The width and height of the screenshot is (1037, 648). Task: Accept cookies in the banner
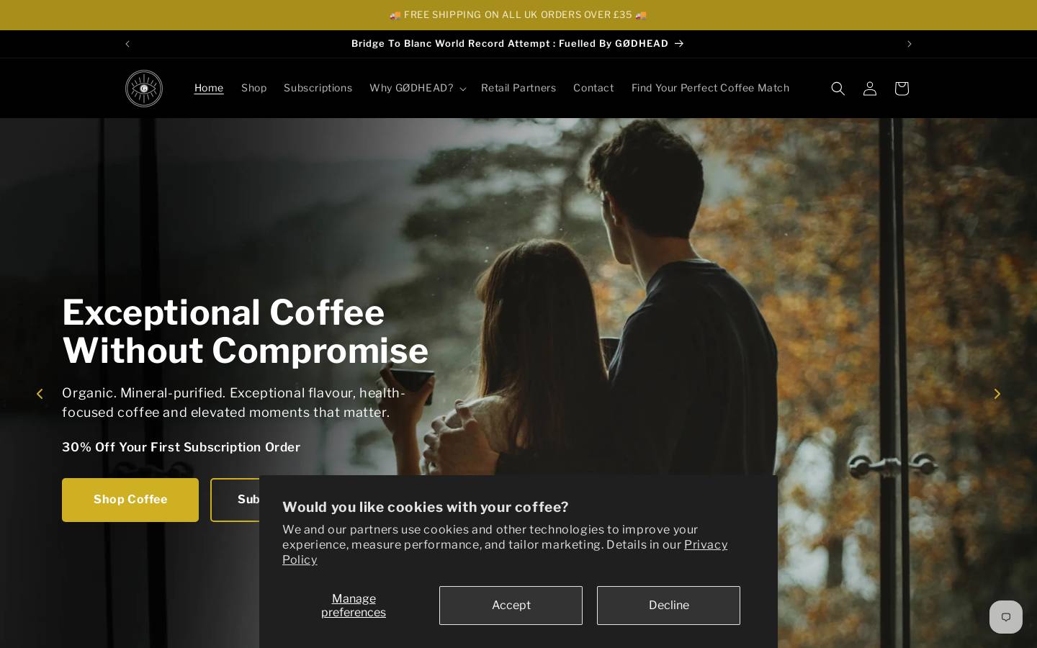click(511, 606)
